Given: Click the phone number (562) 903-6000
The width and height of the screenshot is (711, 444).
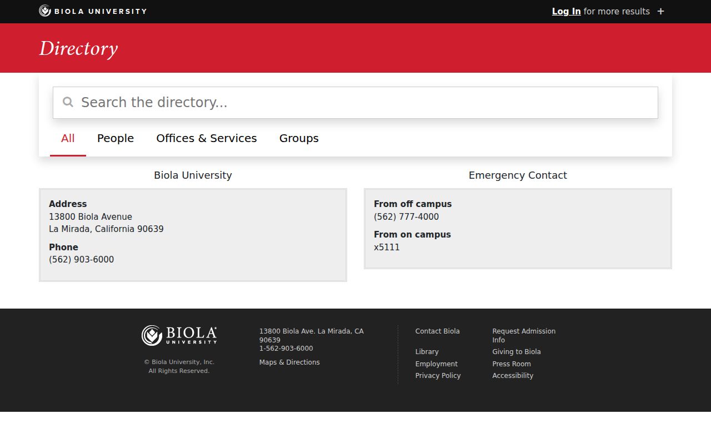Looking at the screenshot, I should tap(82, 260).
